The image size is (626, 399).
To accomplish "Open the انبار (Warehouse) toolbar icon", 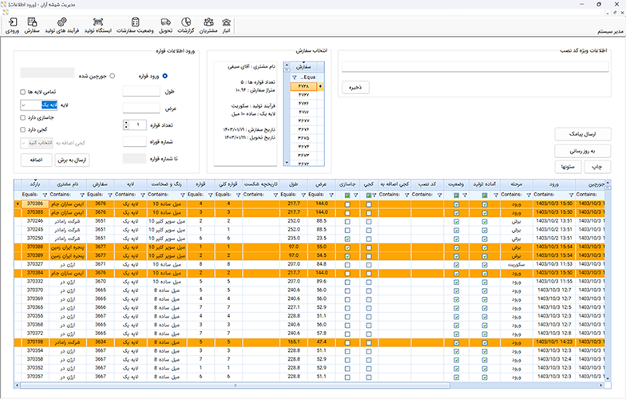I will (x=226, y=26).
